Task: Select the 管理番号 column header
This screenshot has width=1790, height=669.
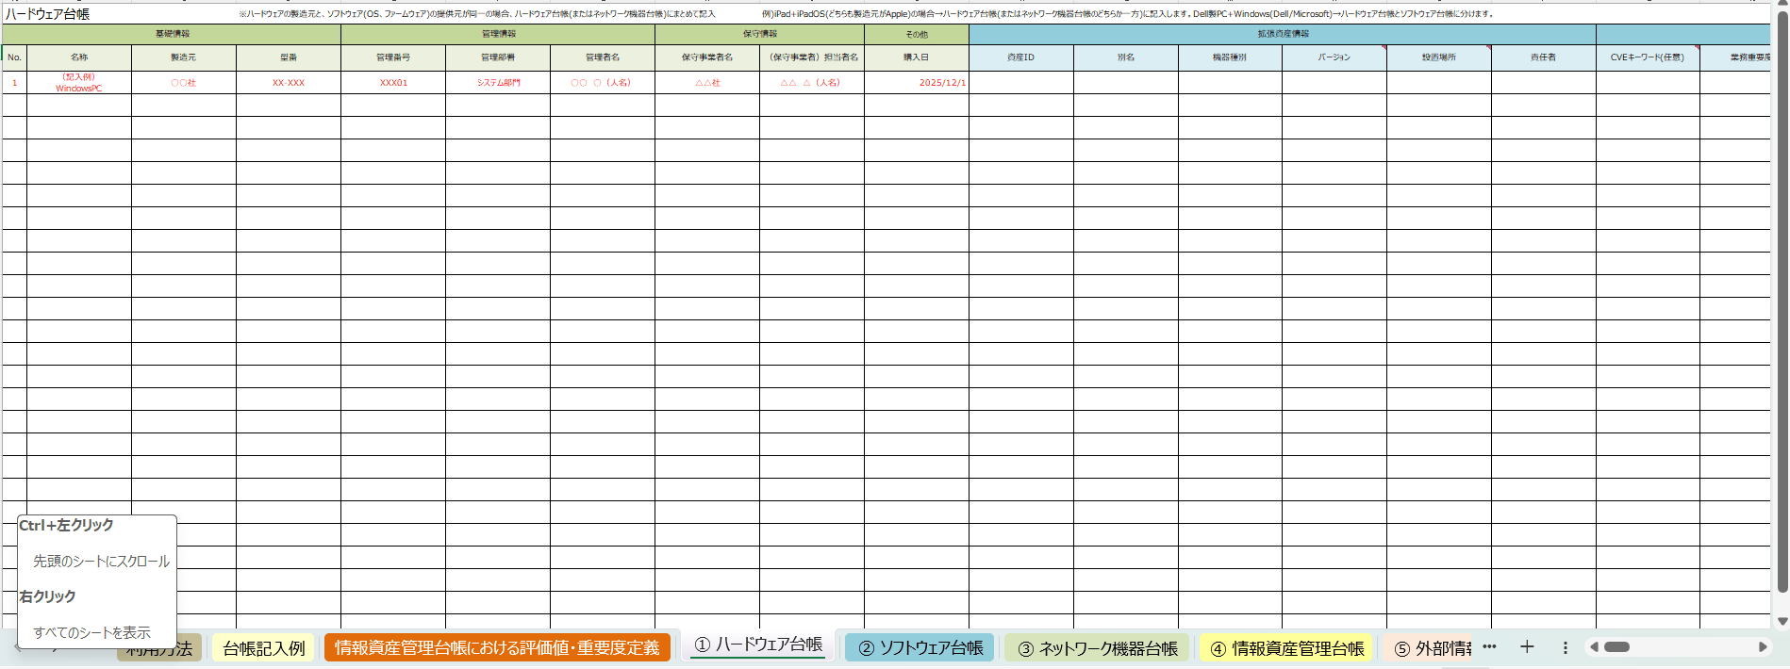Action: click(393, 57)
